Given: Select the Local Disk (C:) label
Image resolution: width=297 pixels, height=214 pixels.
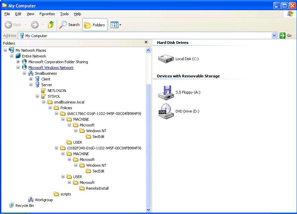Looking at the screenshot, I should (x=187, y=59).
